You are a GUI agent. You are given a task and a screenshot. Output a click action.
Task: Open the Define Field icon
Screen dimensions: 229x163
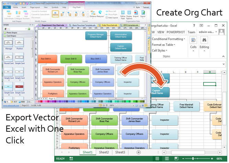pyautogui.click(x=123, y=12)
